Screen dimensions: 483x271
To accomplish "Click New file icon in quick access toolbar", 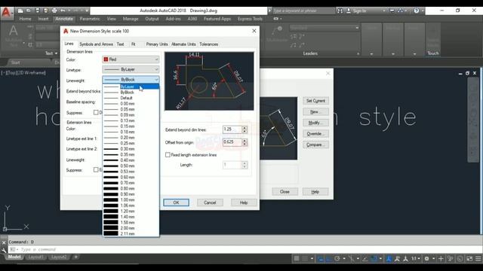I will click(20, 11).
